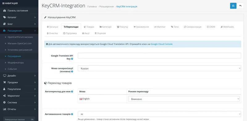This screenshot has height=121, width=247.
Task: Click the cart icon next to Продажи
Action: 4,82
